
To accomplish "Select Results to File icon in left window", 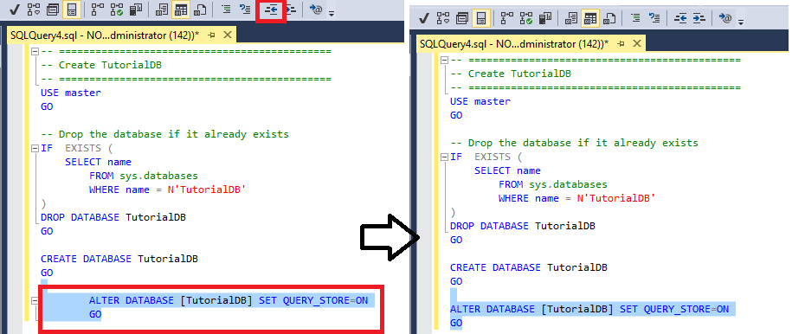I will 201,10.
